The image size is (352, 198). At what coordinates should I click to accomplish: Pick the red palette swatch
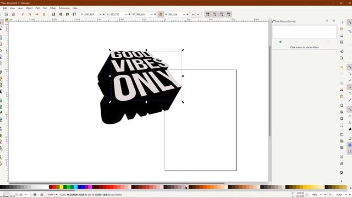(54, 187)
